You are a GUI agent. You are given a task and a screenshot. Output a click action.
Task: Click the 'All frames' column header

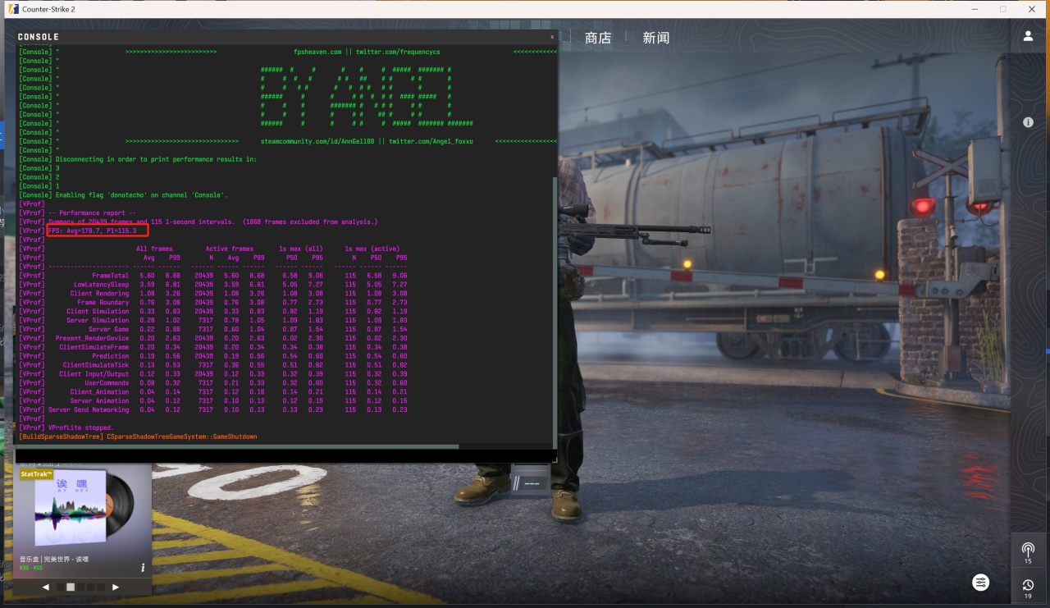153,249
